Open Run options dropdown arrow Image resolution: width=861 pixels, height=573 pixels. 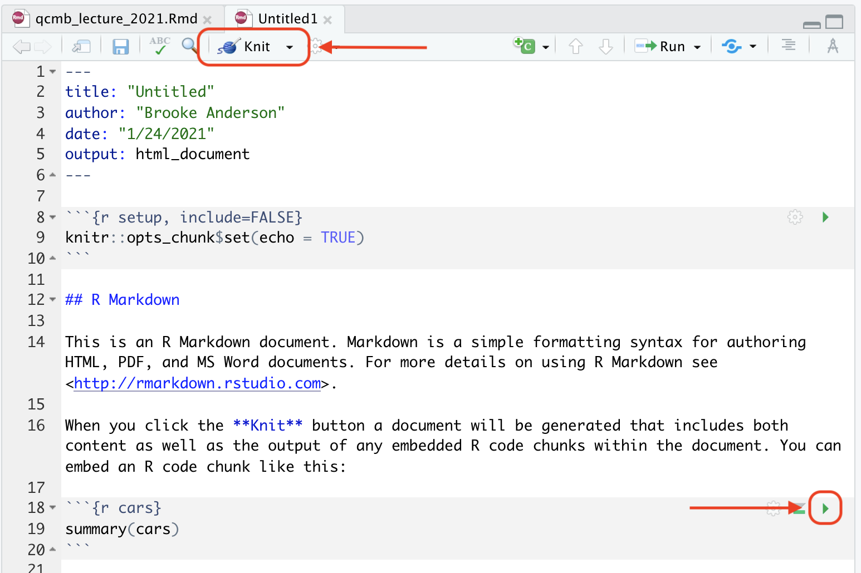tap(697, 47)
